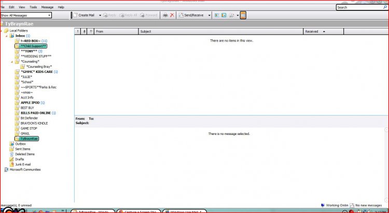Open Microsoft Communities newsgroup
389x213 pixels.
click(24, 170)
